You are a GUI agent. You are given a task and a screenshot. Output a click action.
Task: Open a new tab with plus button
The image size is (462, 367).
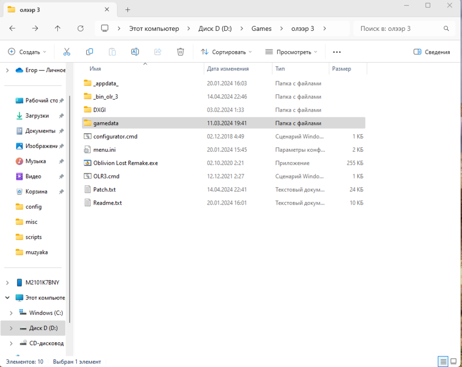coord(128,10)
